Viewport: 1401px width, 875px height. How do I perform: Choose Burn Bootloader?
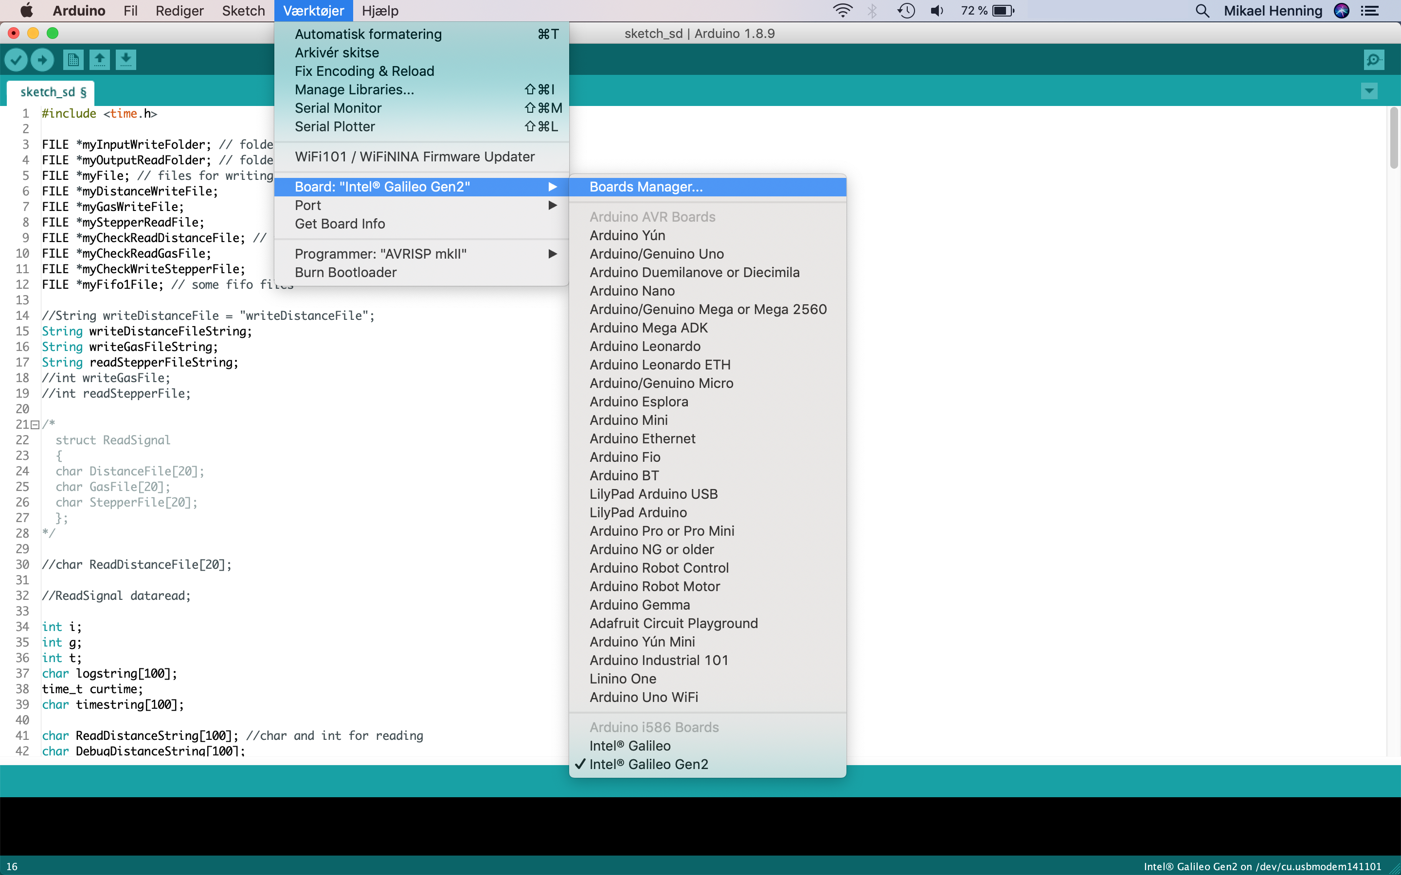tap(421, 273)
